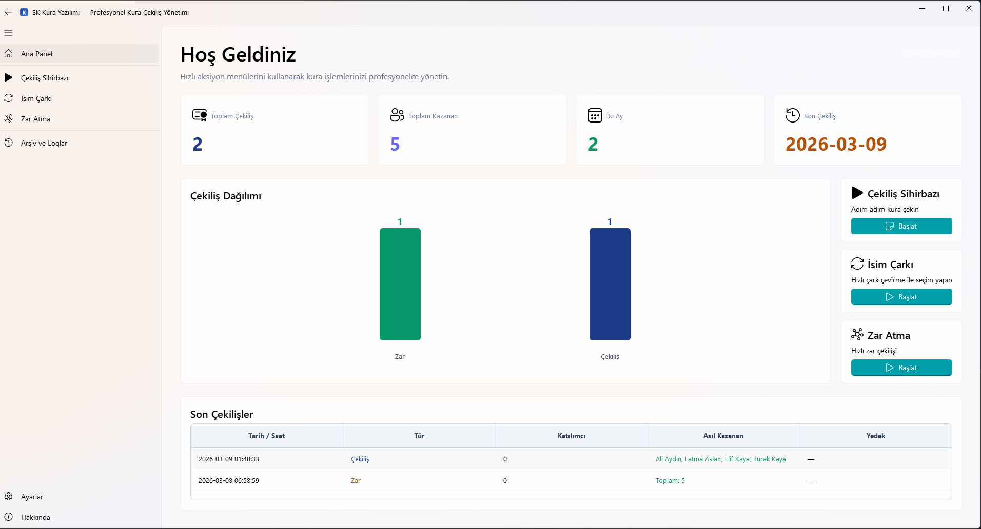Click the Toplam Kazanan people icon
981x529 pixels.
point(397,115)
